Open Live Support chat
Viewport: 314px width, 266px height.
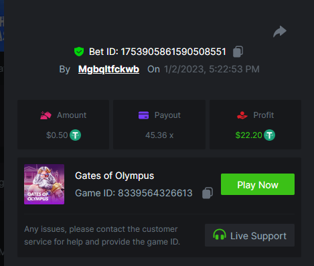250,235
